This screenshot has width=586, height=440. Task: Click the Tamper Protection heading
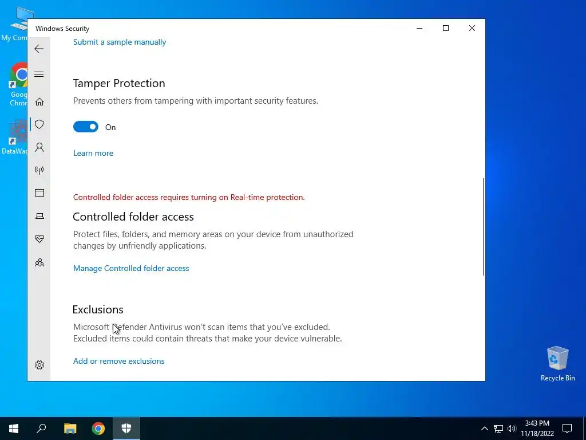tap(119, 83)
